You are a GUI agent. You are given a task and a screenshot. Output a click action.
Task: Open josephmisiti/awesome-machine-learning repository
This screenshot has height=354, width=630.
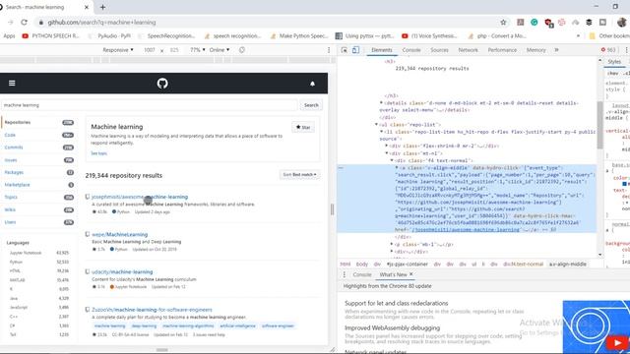click(x=140, y=197)
